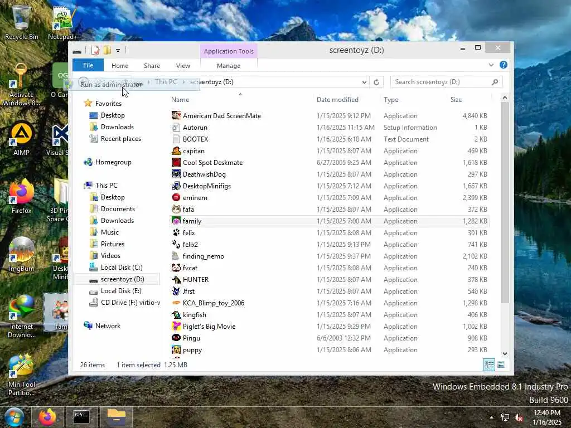The height and width of the screenshot is (428, 571).
Task: Select the Pingu application icon
Action: (176, 338)
